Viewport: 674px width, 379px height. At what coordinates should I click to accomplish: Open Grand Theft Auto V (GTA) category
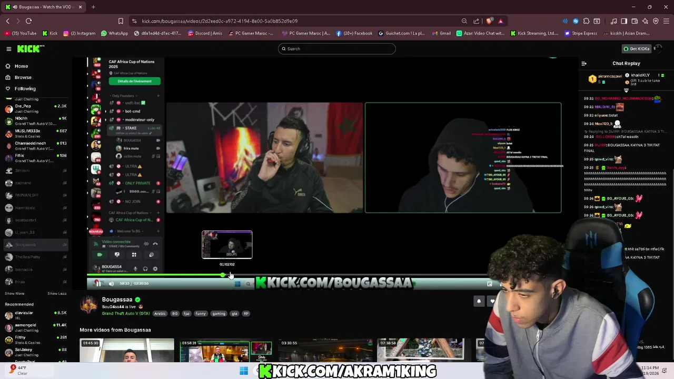pos(126,314)
